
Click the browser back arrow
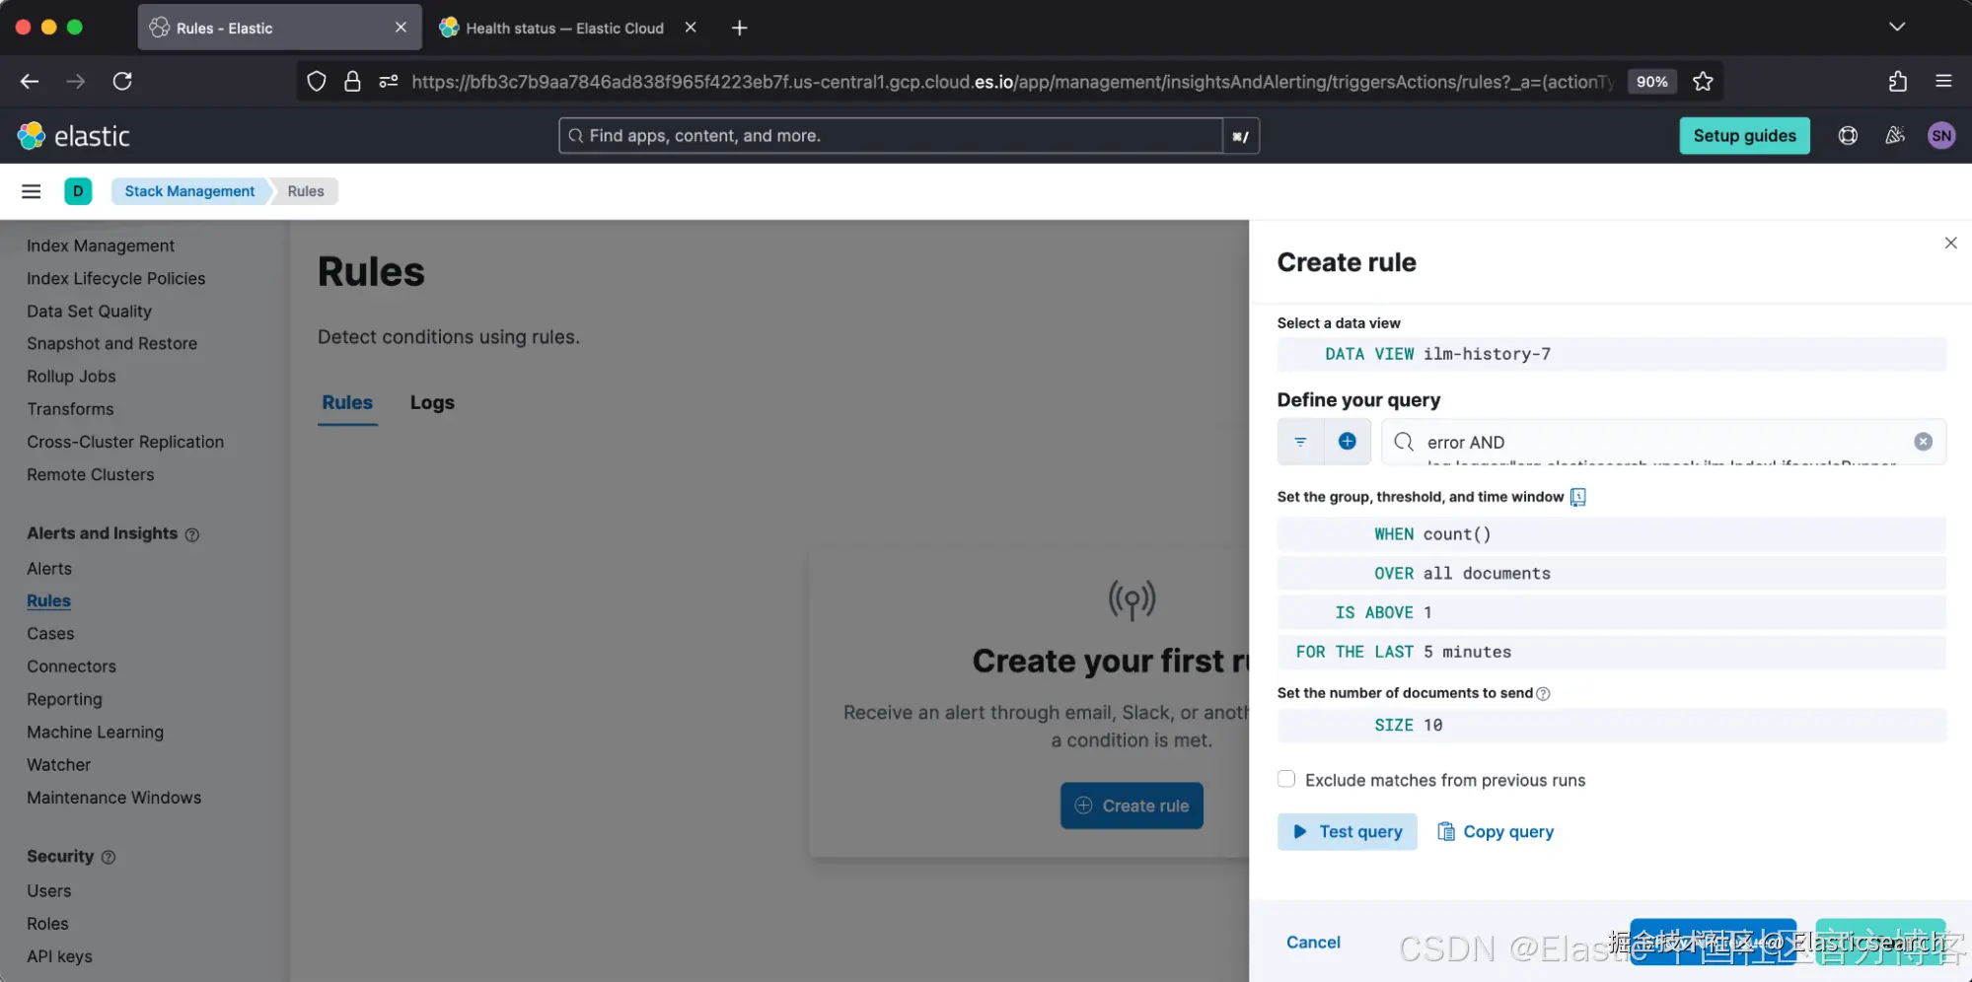coord(30,82)
